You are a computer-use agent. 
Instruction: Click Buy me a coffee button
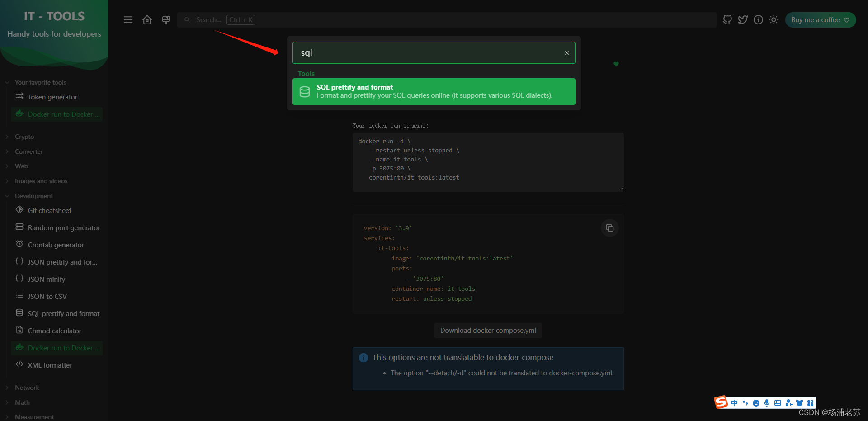click(820, 20)
